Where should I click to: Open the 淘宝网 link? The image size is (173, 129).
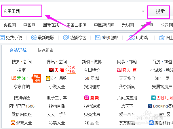[x=162, y=78]
